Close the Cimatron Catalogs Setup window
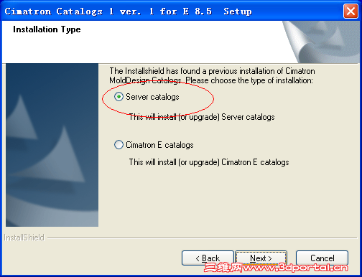 [x=351, y=11]
